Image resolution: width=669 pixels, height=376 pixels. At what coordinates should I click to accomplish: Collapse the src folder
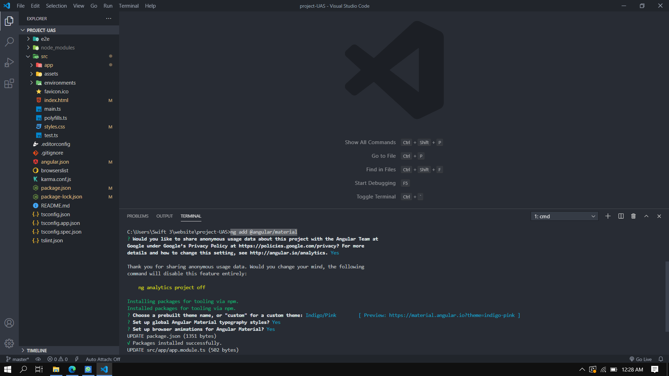point(69,56)
